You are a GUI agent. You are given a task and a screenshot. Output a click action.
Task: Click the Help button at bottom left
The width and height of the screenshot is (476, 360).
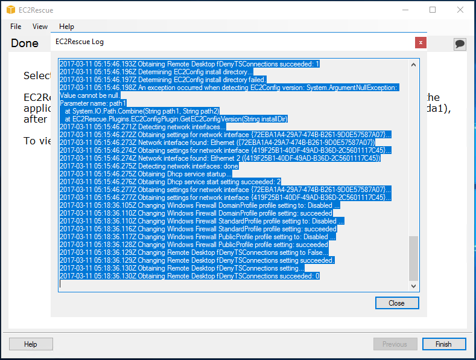pyautogui.click(x=31, y=344)
